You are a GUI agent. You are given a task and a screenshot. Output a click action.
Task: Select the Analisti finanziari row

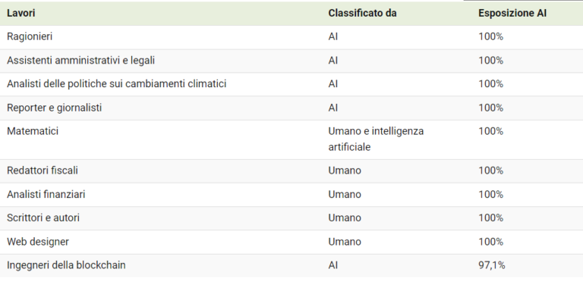pos(291,195)
